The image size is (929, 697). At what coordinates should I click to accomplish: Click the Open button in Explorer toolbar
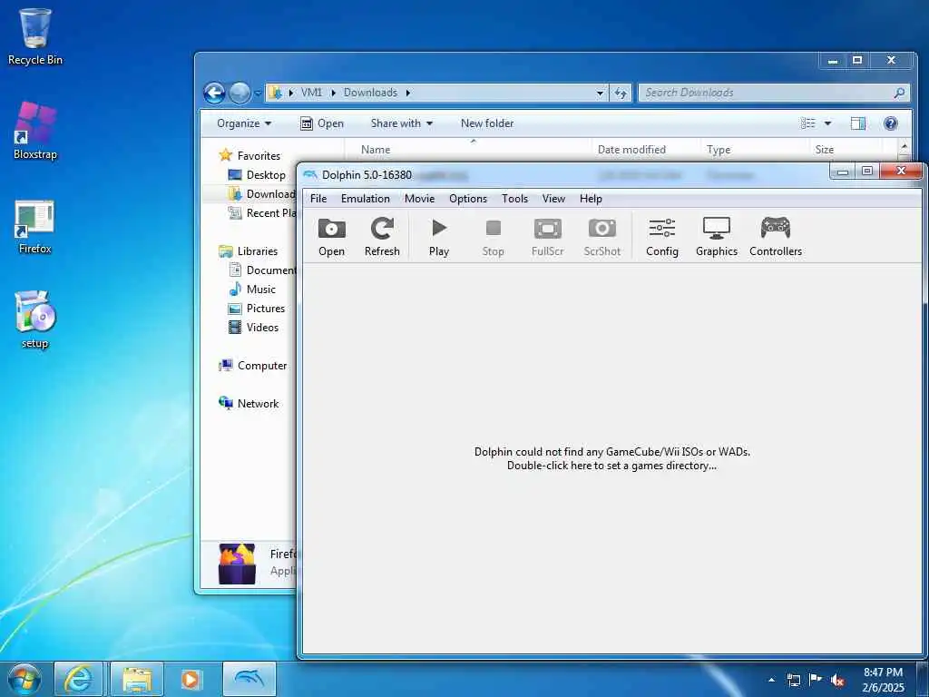coord(322,123)
